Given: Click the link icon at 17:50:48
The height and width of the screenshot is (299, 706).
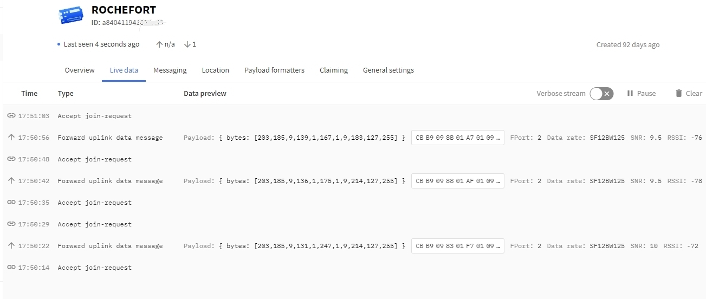Looking at the screenshot, I should point(11,159).
